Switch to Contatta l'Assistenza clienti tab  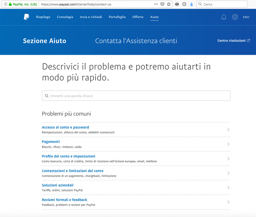click(136, 41)
